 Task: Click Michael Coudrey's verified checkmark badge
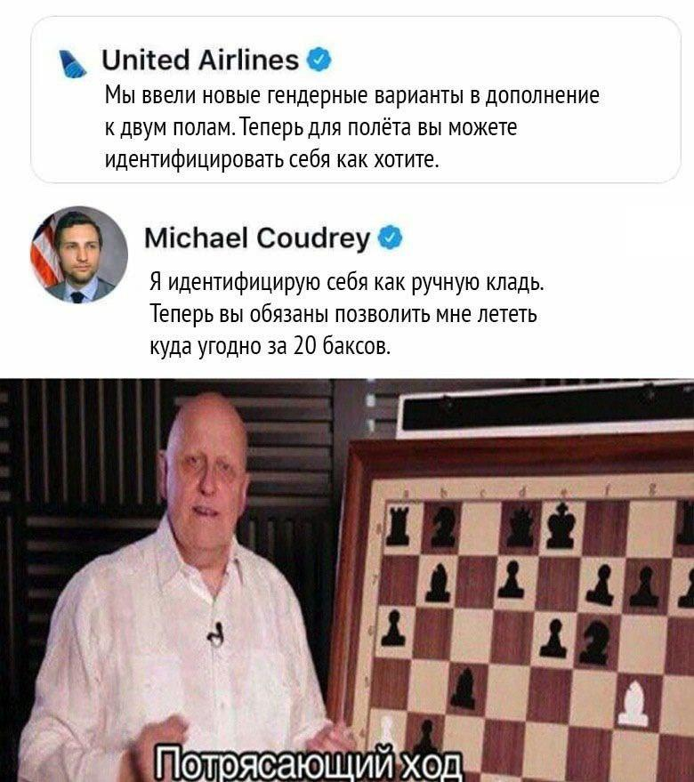(x=391, y=238)
